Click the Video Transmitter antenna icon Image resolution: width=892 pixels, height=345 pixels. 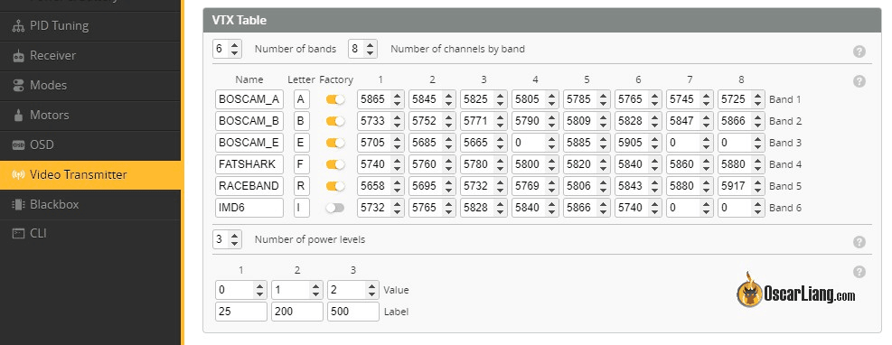click(18, 174)
